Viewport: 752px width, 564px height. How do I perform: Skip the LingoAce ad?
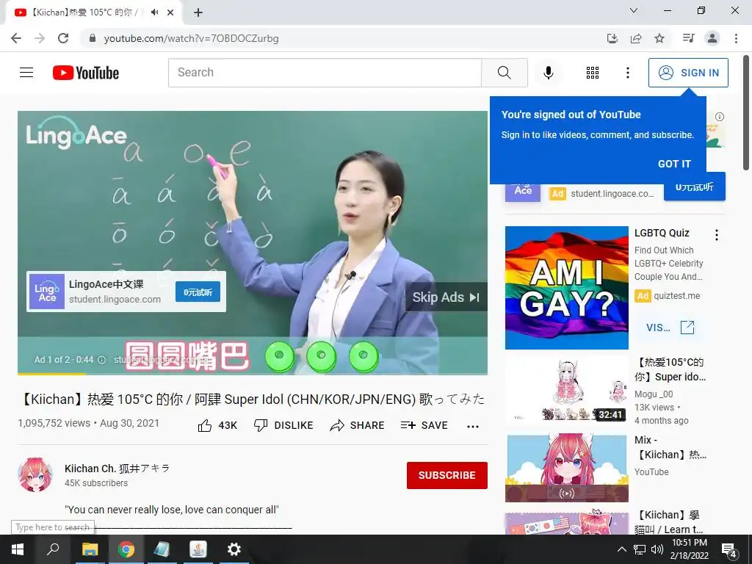(x=446, y=297)
